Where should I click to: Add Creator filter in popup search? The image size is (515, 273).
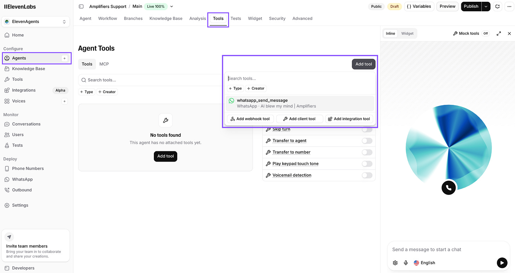click(x=256, y=88)
